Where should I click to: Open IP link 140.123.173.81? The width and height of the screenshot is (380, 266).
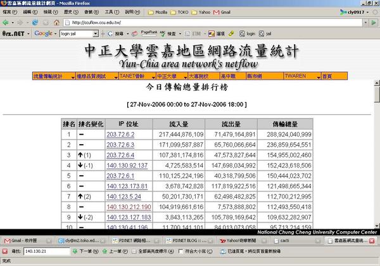[127, 186]
